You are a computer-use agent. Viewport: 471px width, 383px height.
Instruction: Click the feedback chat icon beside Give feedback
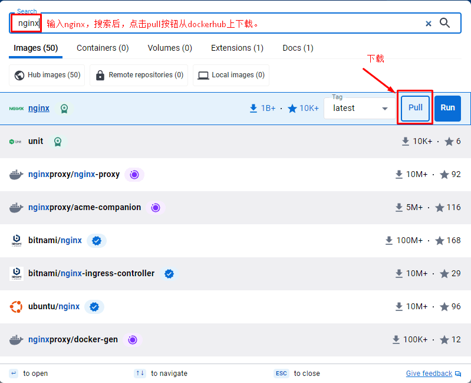[458, 374]
